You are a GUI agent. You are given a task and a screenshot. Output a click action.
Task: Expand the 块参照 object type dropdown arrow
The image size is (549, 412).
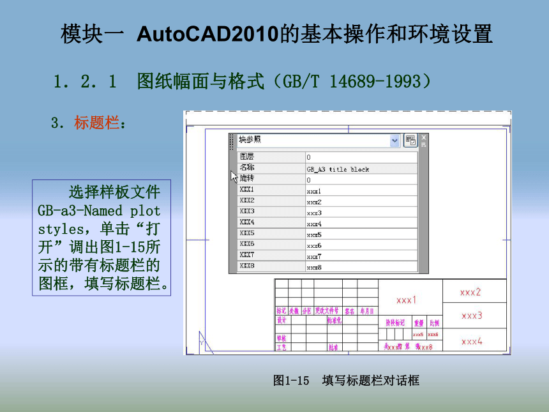395,141
